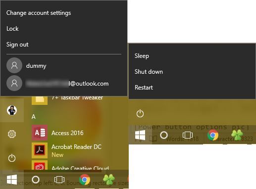Click the Power icon below Sleep menu
The width and height of the screenshot is (256, 189).
coord(140,114)
